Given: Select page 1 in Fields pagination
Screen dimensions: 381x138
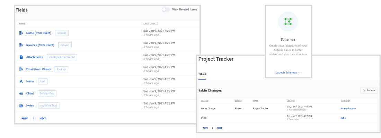Looking at the screenshot, I should click(x=34, y=118).
